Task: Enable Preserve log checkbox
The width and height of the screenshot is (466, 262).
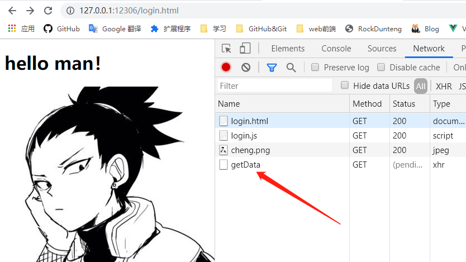Action: coord(315,67)
